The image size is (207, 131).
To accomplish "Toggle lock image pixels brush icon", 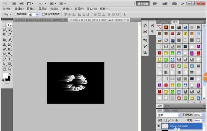I will tap(169, 120).
